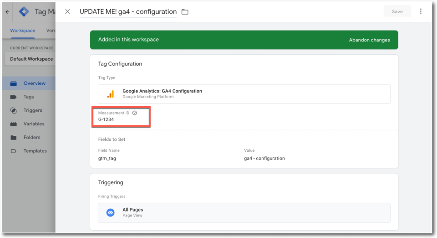Select Overview in the sidebar
The height and width of the screenshot is (238, 437).
29,83
